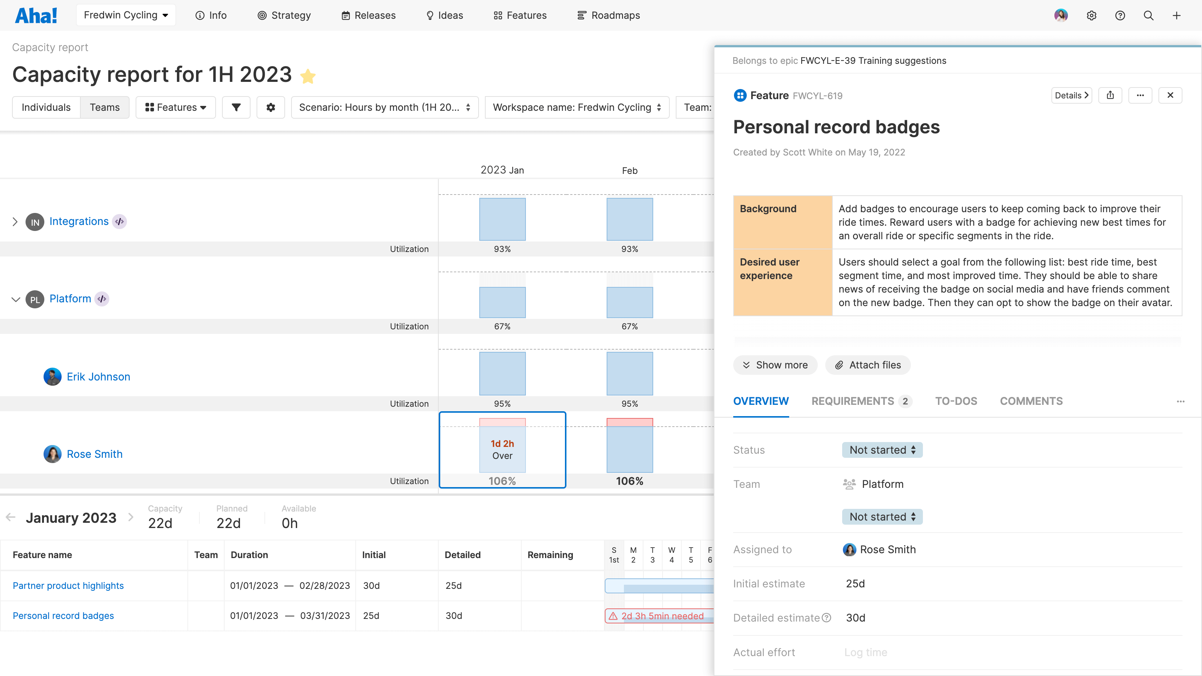Open capacity report settings gear
Screen dimensions: 1202x676
(x=270, y=107)
